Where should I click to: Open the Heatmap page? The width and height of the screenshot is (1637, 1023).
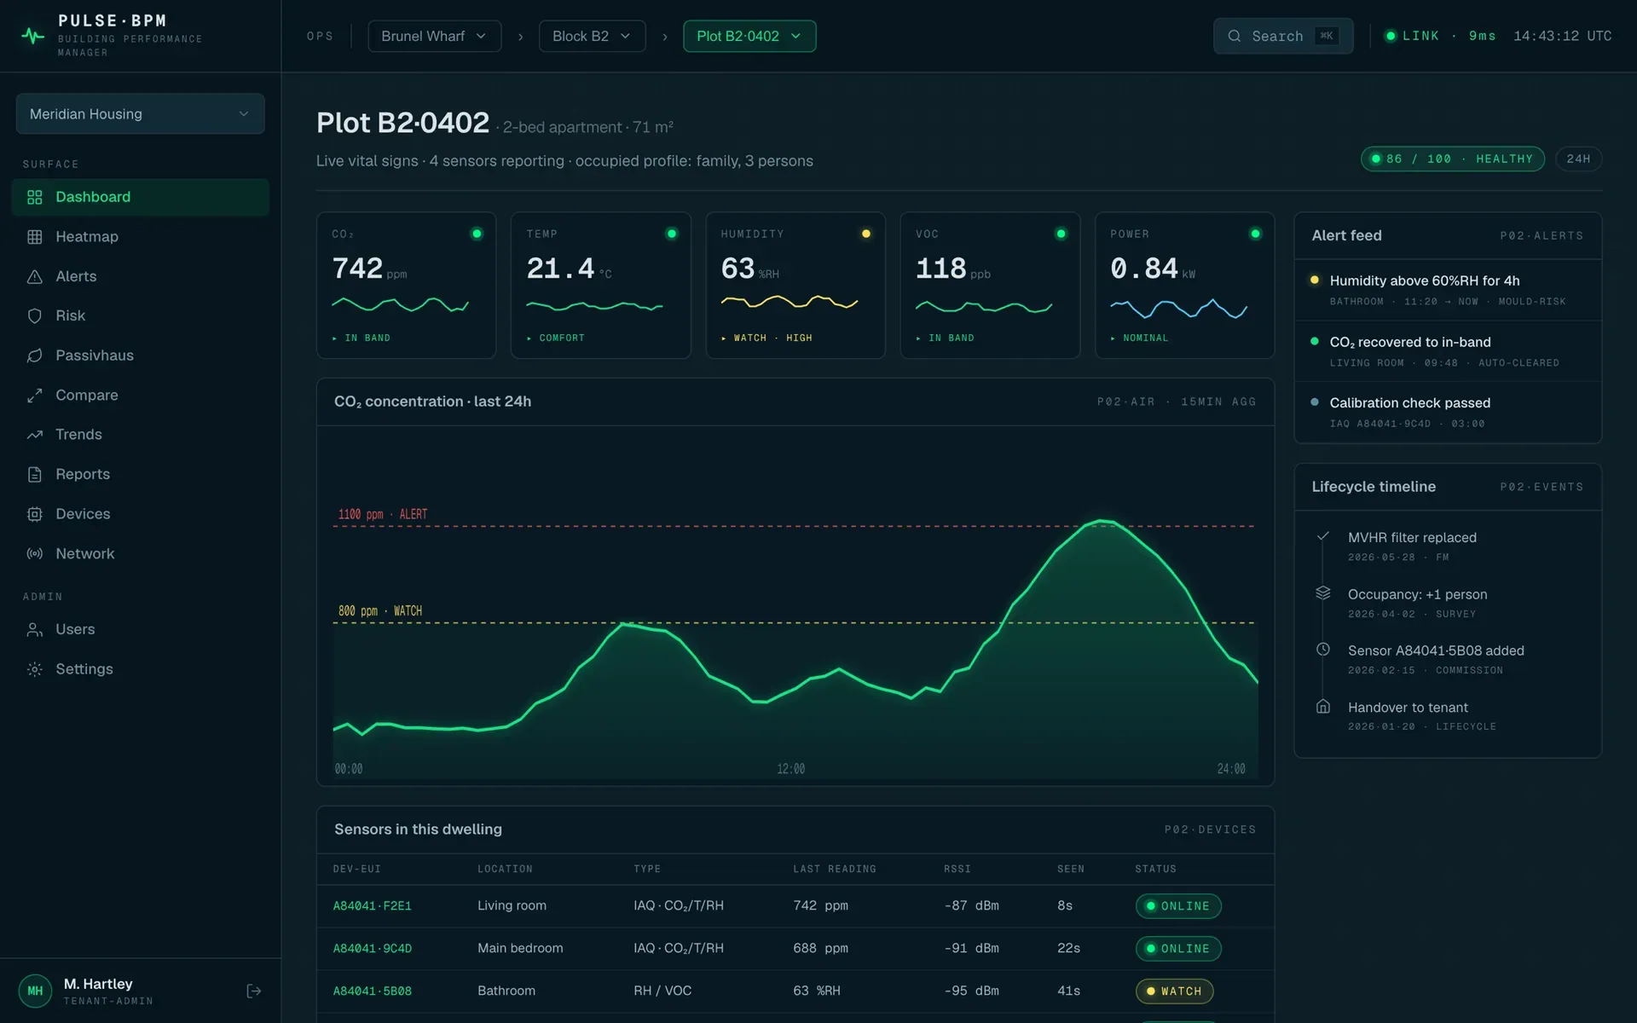140,237
